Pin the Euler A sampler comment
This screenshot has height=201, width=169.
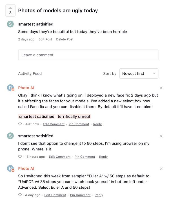[80, 195]
